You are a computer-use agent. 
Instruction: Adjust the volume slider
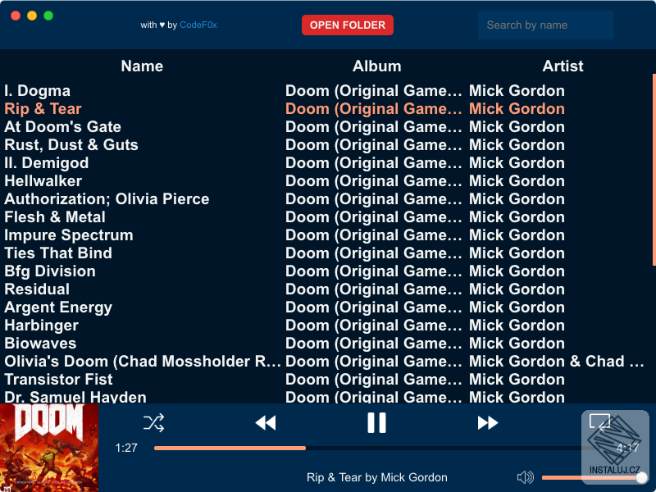coord(594,477)
